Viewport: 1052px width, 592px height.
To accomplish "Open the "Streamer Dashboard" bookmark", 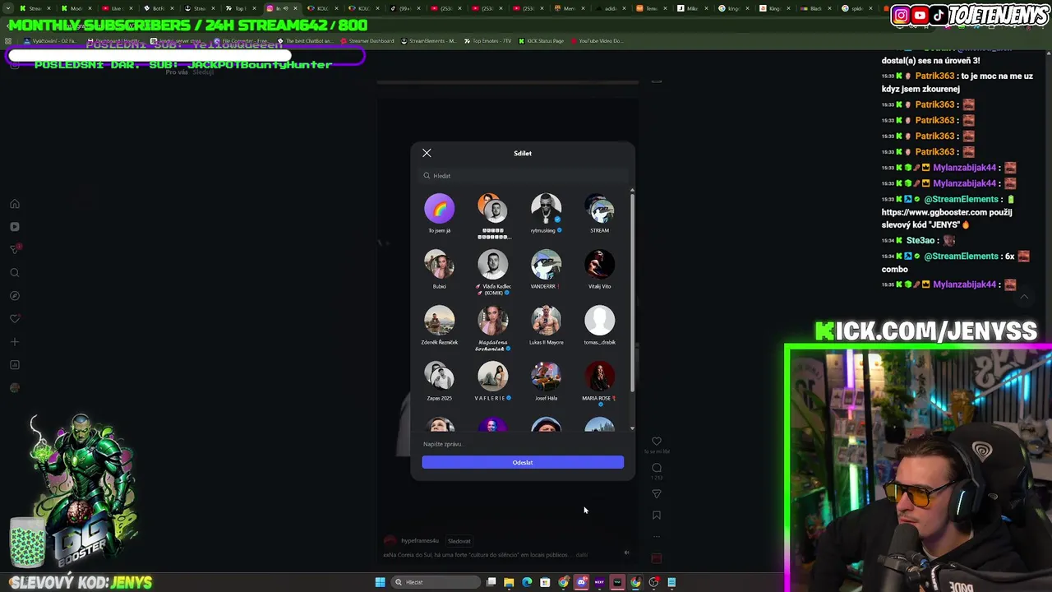I will tap(367, 41).
